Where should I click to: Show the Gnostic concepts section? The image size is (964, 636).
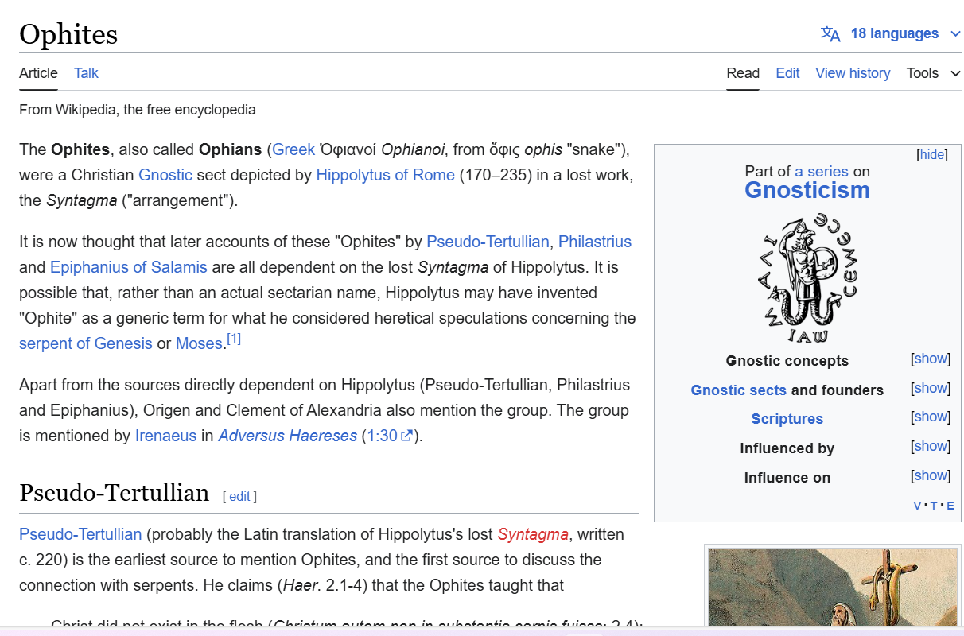931,359
